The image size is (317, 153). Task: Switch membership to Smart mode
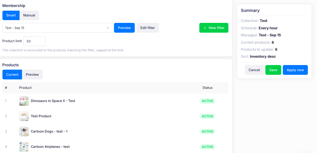click(x=11, y=15)
